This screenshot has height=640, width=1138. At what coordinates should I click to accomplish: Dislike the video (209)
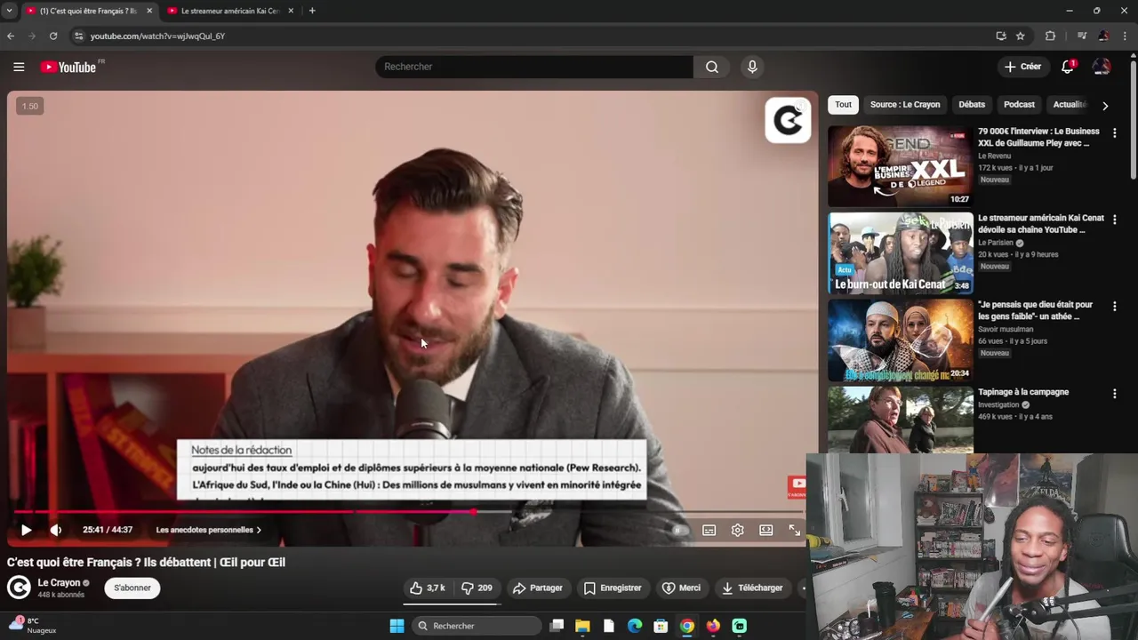coord(477,588)
